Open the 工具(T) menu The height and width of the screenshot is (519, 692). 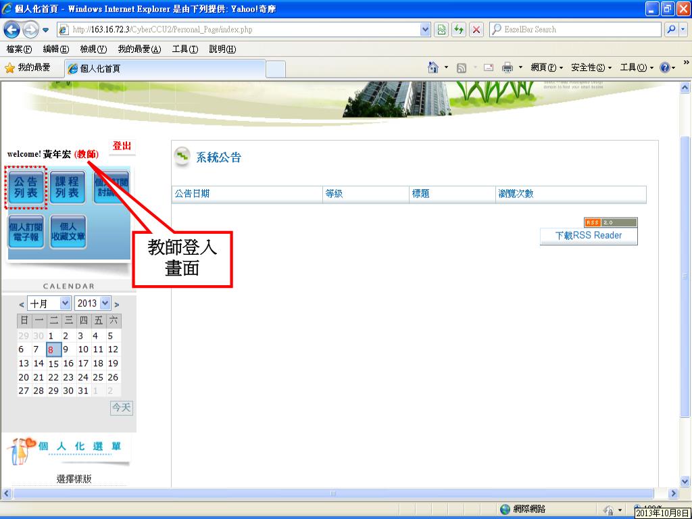coord(185,49)
